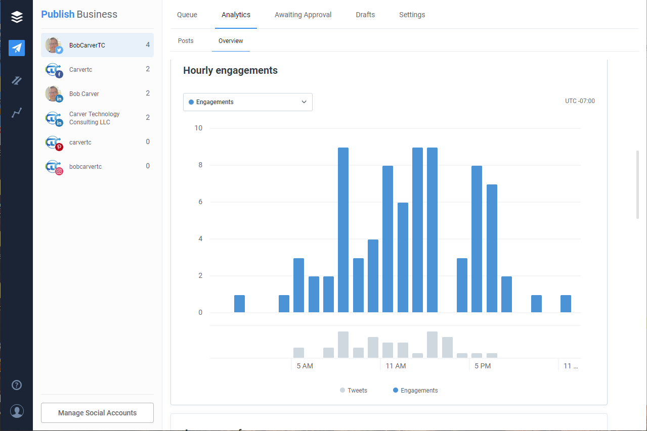The width and height of the screenshot is (647, 431).
Task: Click the 11 AM axis label
Action: coord(396,366)
